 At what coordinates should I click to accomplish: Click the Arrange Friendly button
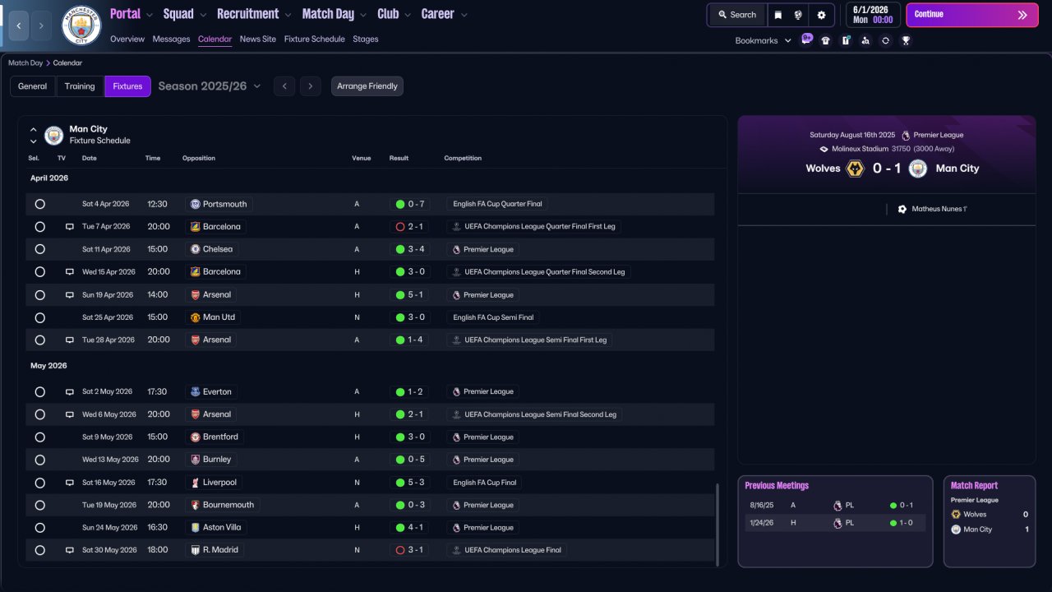(x=367, y=86)
